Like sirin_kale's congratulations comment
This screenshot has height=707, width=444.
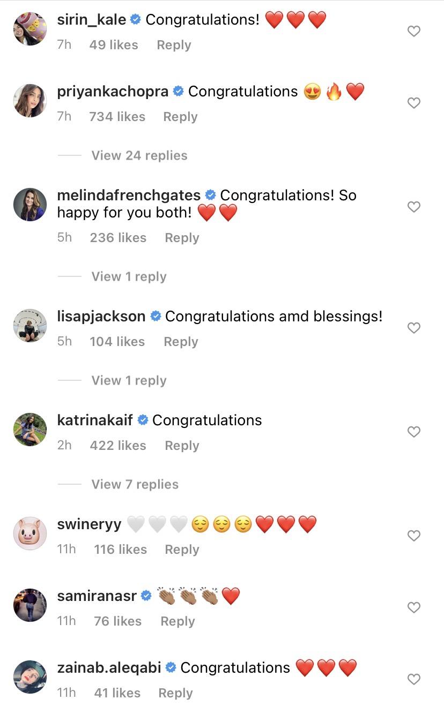click(x=413, y=31)
